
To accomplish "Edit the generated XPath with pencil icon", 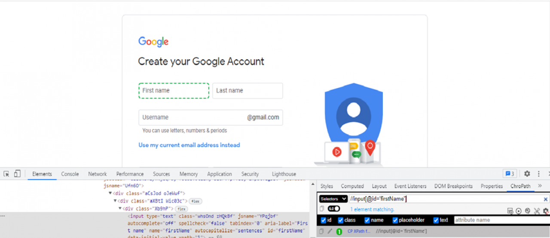I will pyautogui.click(x=330, y=231).
